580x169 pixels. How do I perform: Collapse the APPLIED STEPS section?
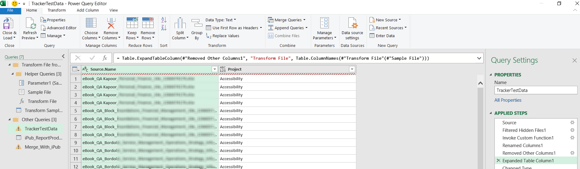[x=491, y=113]
